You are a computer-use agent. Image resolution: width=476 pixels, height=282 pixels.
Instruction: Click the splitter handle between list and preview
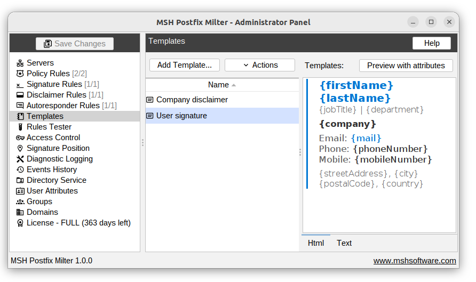click(300, 152)
